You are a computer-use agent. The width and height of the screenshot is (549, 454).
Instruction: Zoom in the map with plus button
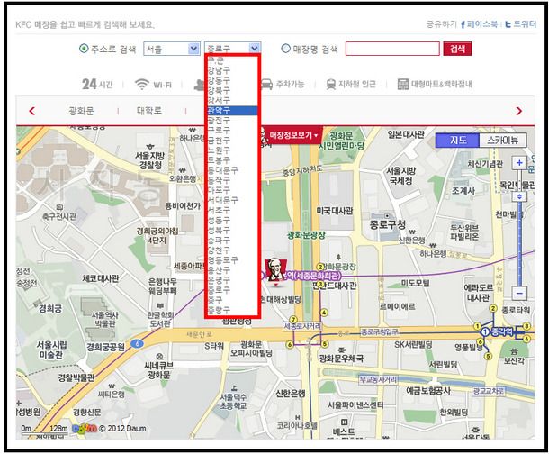[x=519, y=163]
